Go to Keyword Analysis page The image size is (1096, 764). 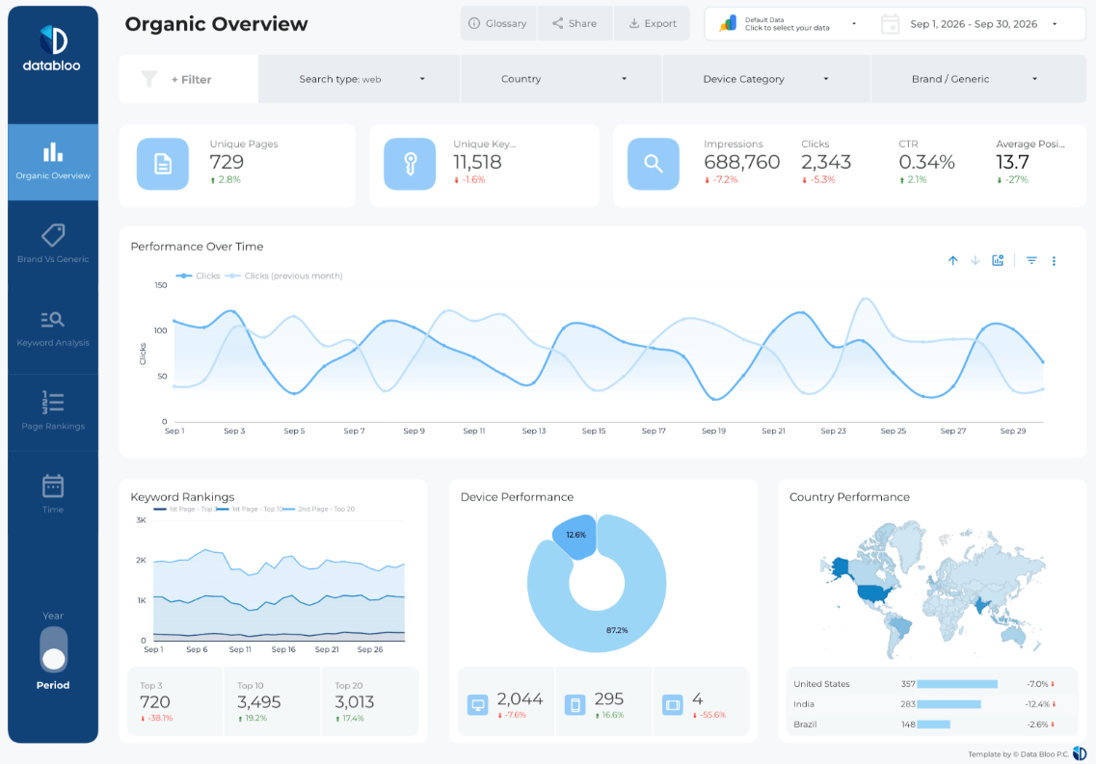53,329
